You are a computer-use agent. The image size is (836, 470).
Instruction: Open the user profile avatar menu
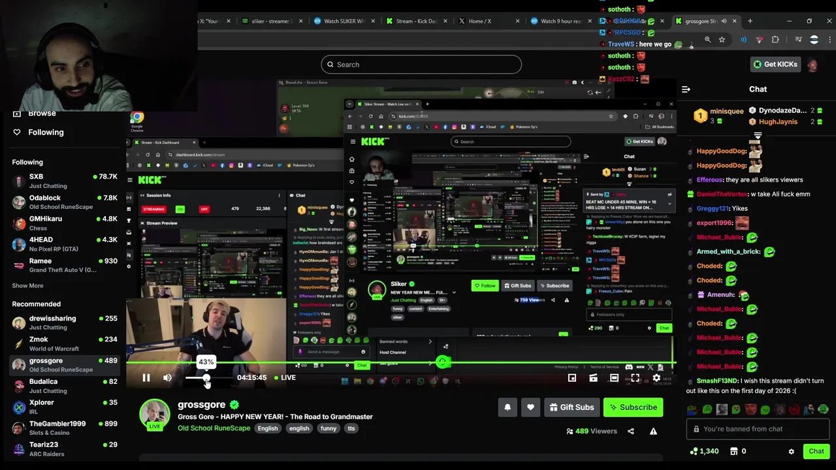point(813,65)
